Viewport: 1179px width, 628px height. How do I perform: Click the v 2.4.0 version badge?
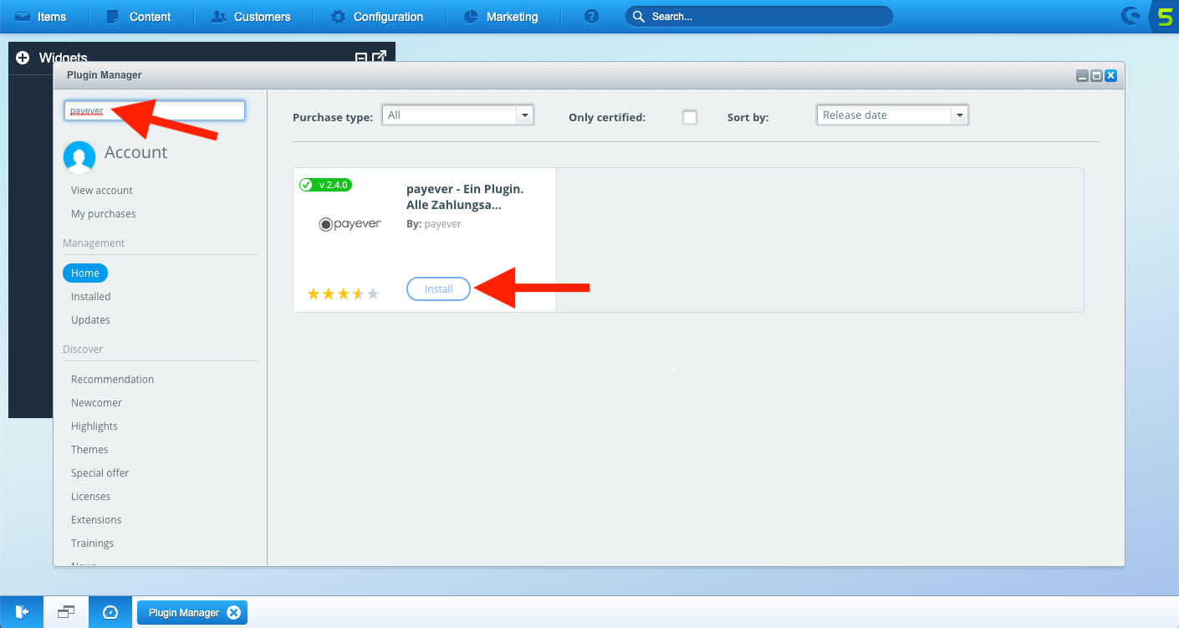click(x=326, y=185)
